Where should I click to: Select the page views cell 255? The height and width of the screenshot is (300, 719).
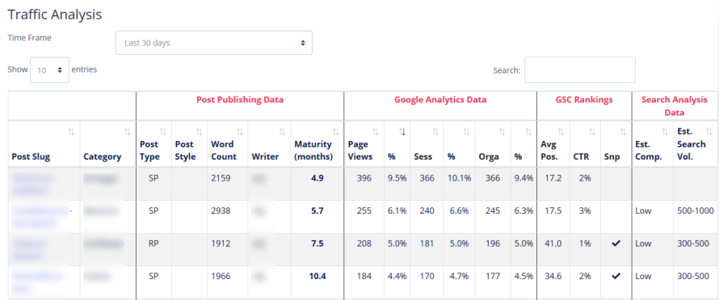tap(364, 210)
